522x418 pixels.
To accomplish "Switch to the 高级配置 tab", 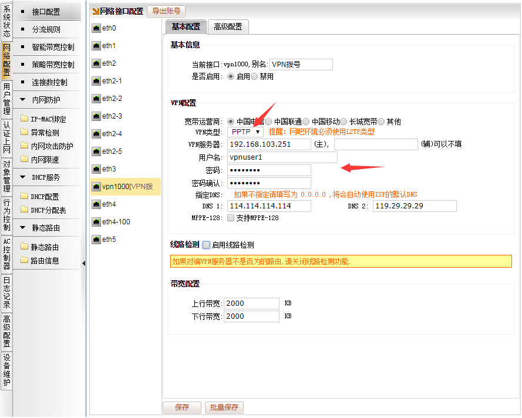I will point(228,26).
